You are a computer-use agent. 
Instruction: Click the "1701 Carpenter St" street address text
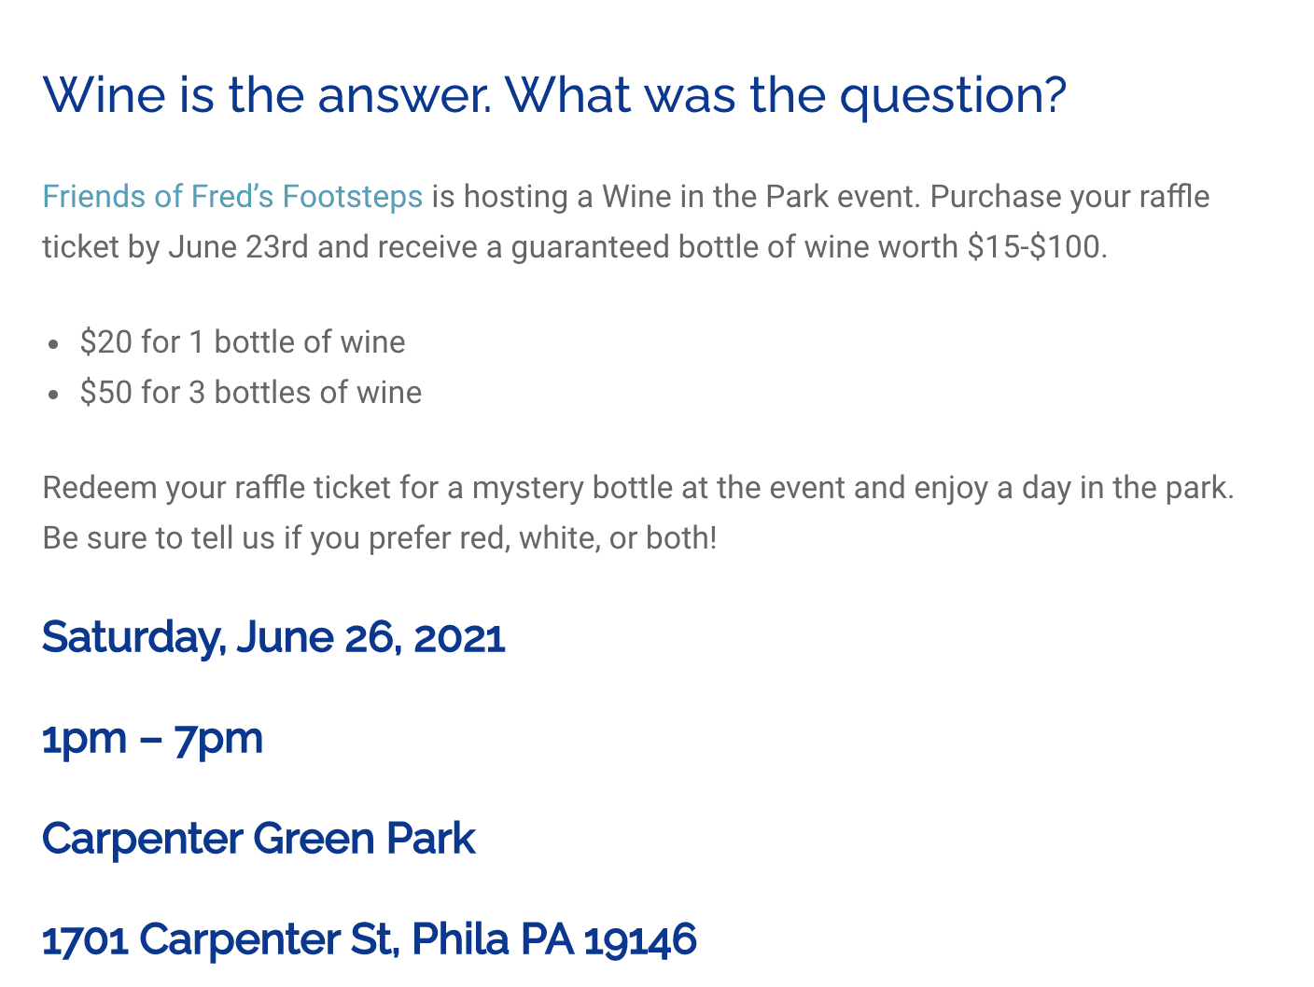point(221,939)
